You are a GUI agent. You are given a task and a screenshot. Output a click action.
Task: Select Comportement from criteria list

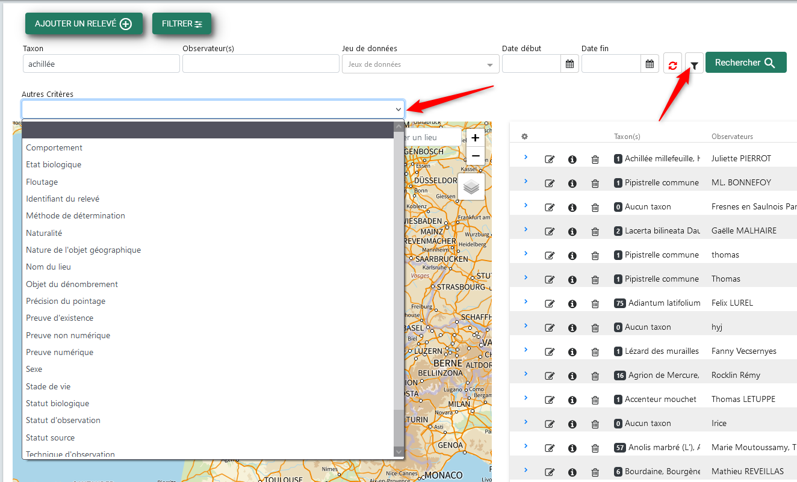[x=208, y=147]
